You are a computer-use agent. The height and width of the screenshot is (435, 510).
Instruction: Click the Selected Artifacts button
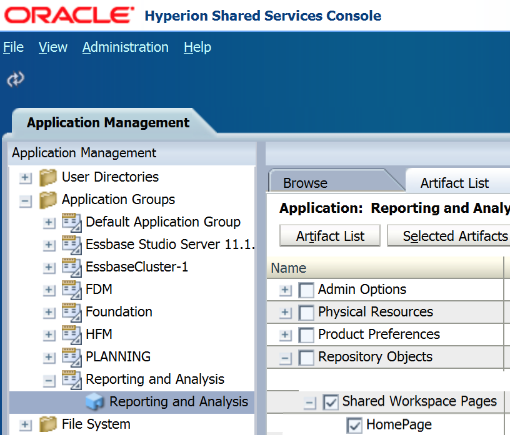tap(455, 237)
